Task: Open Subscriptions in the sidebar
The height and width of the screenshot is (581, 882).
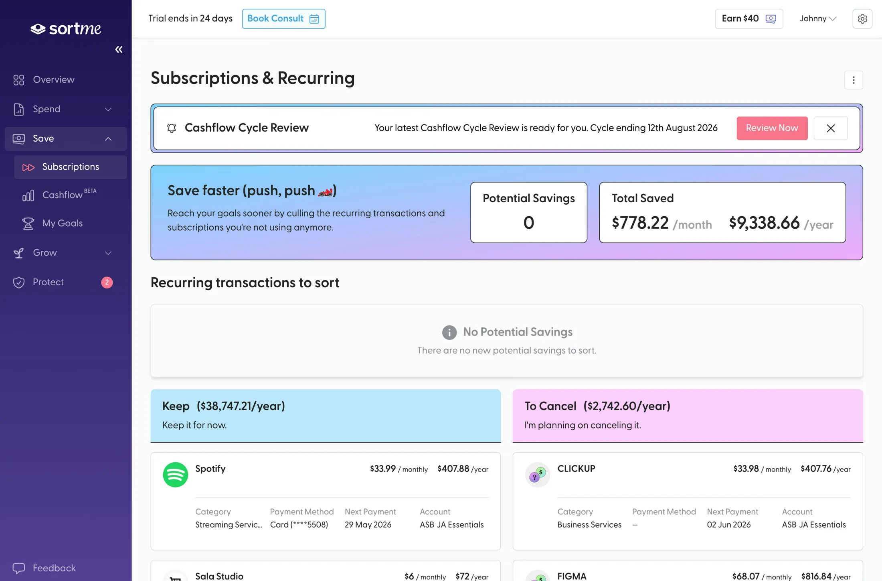Action: pyautogui.click(x=71, y=167)
